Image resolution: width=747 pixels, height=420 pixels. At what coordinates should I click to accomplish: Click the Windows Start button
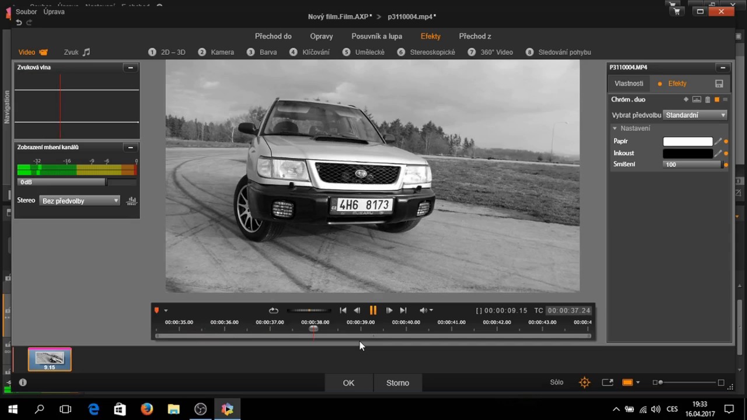pyautogui.click(x=13, y=409)
